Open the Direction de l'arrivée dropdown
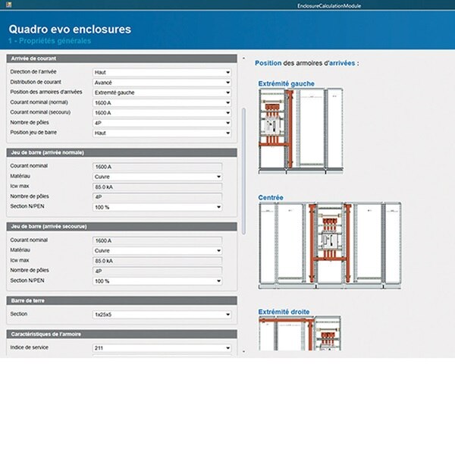This screenshot has height=455, width=455. coord(162,72)
